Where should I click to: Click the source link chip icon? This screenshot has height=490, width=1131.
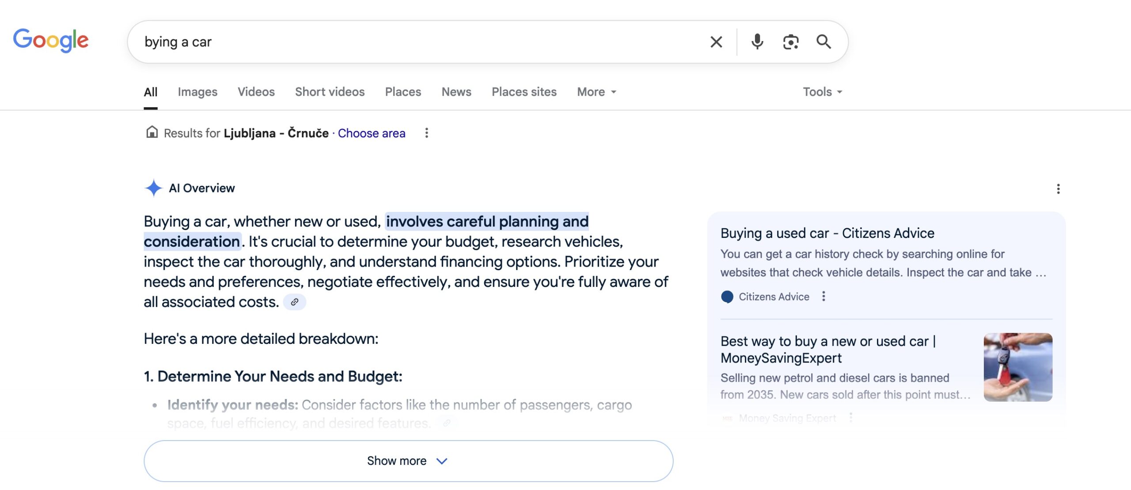(294, 302)
